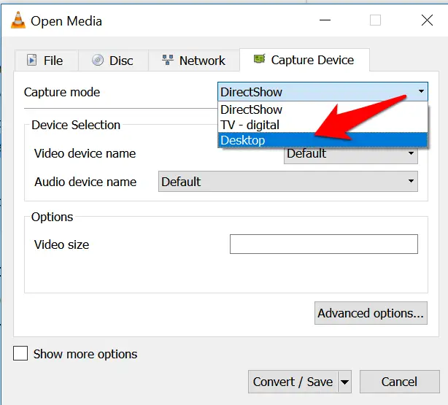Open Advanced options dialog
Viewport: 448px width, 405px height.
coord(371,313)
